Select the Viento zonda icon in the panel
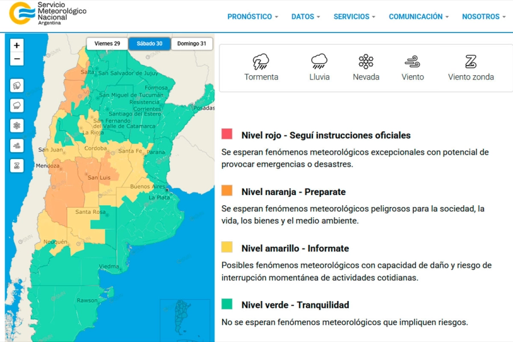513x342 pixels. pyautogui.click(x=471, y=62)
